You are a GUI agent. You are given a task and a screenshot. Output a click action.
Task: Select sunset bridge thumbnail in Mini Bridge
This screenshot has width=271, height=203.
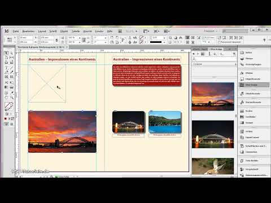click(213, 96)
